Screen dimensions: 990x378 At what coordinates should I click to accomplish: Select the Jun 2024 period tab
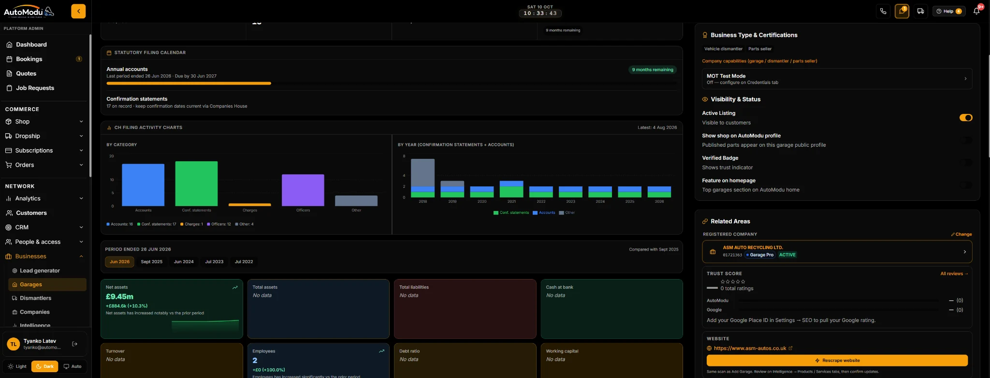tap(184, 262)
